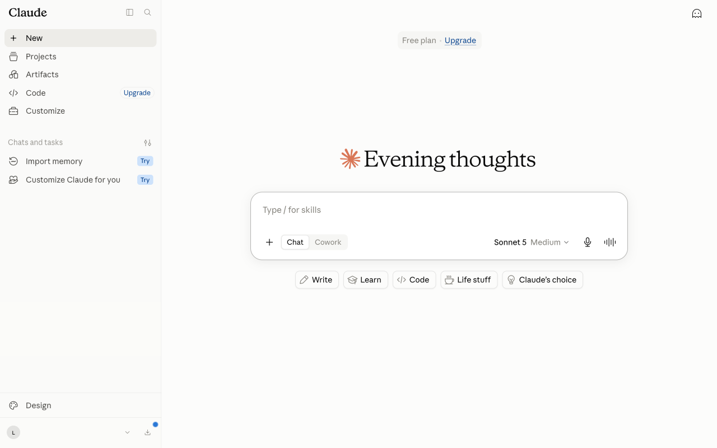Click the plus attachment icon in the composer
This screenshot has width=717, height=448.
click(269, 242)
